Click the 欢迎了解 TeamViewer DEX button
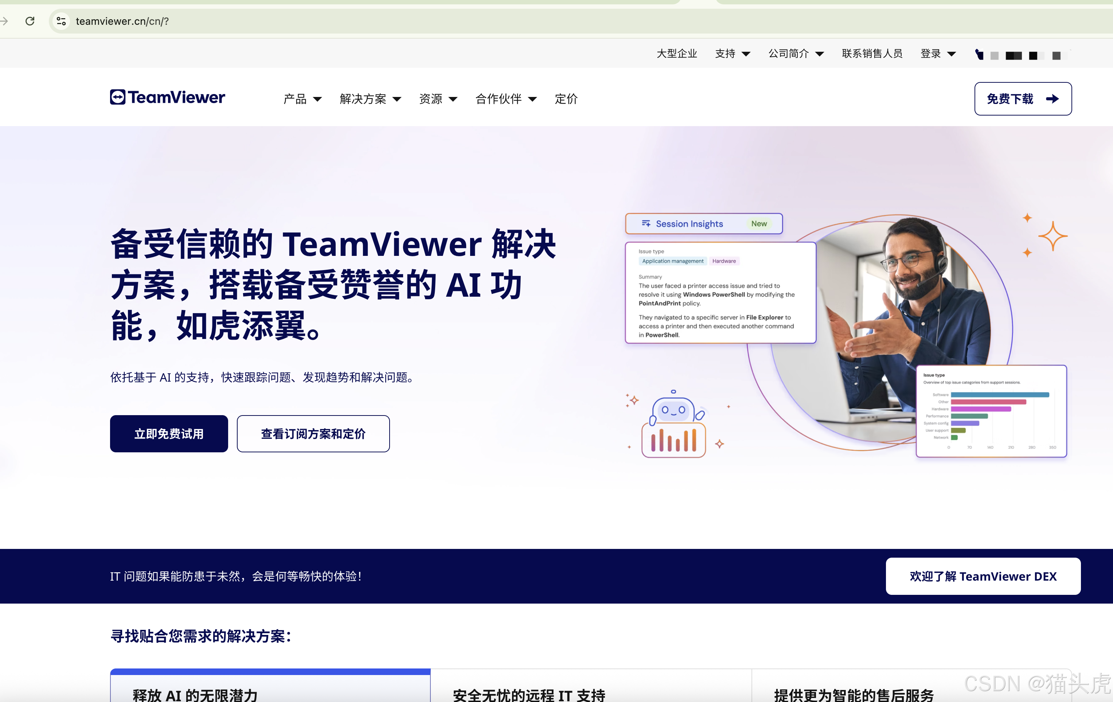This screenshot has height=702, width=1113. (x=982, y=576)
